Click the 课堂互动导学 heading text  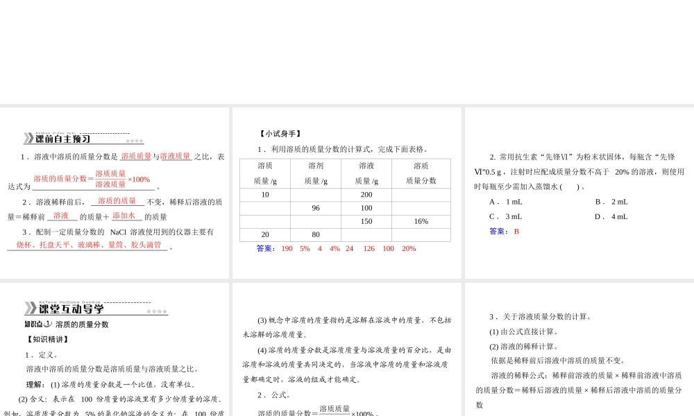(x=71, y=309)
